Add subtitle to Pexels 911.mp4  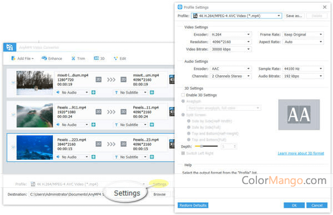[x=152, y=125]
